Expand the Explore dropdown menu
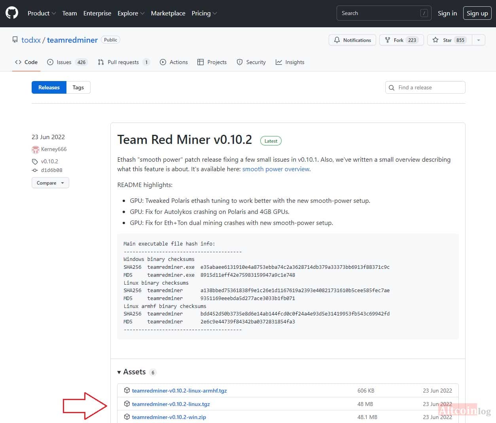The height and width of the screenshot is (423, 496). tap(131, 13)
